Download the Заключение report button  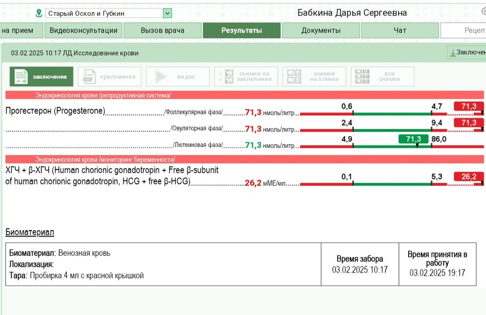(x=467, y=52)
